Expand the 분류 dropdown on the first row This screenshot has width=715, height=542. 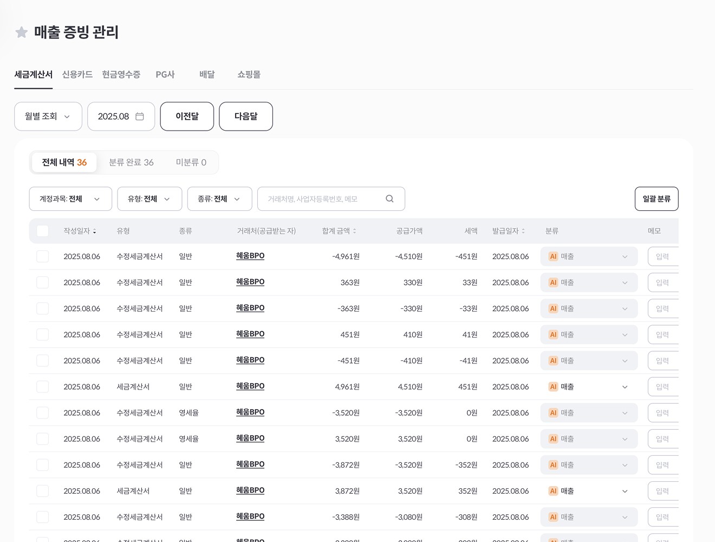(x=625, y=256)
